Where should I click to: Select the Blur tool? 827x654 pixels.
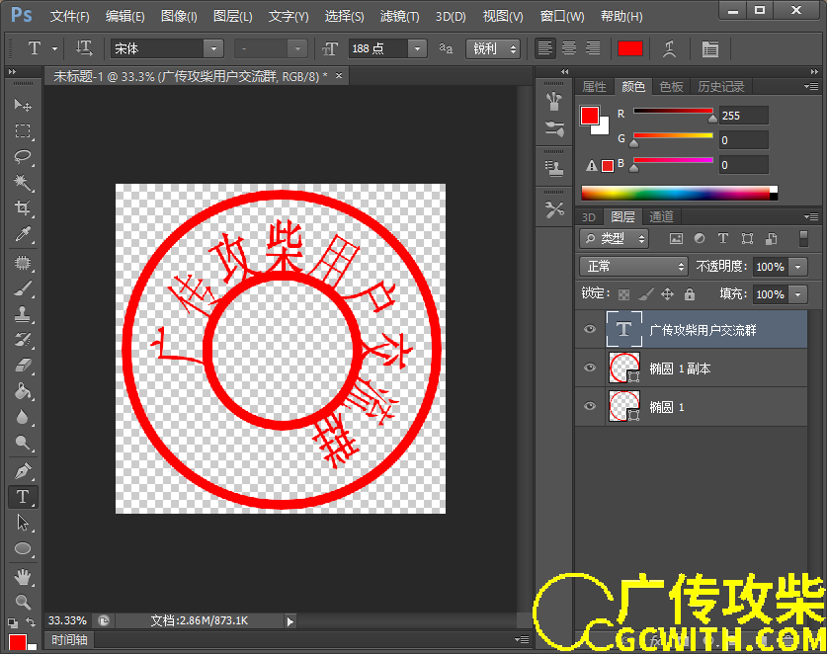click(x=22, y=417)
